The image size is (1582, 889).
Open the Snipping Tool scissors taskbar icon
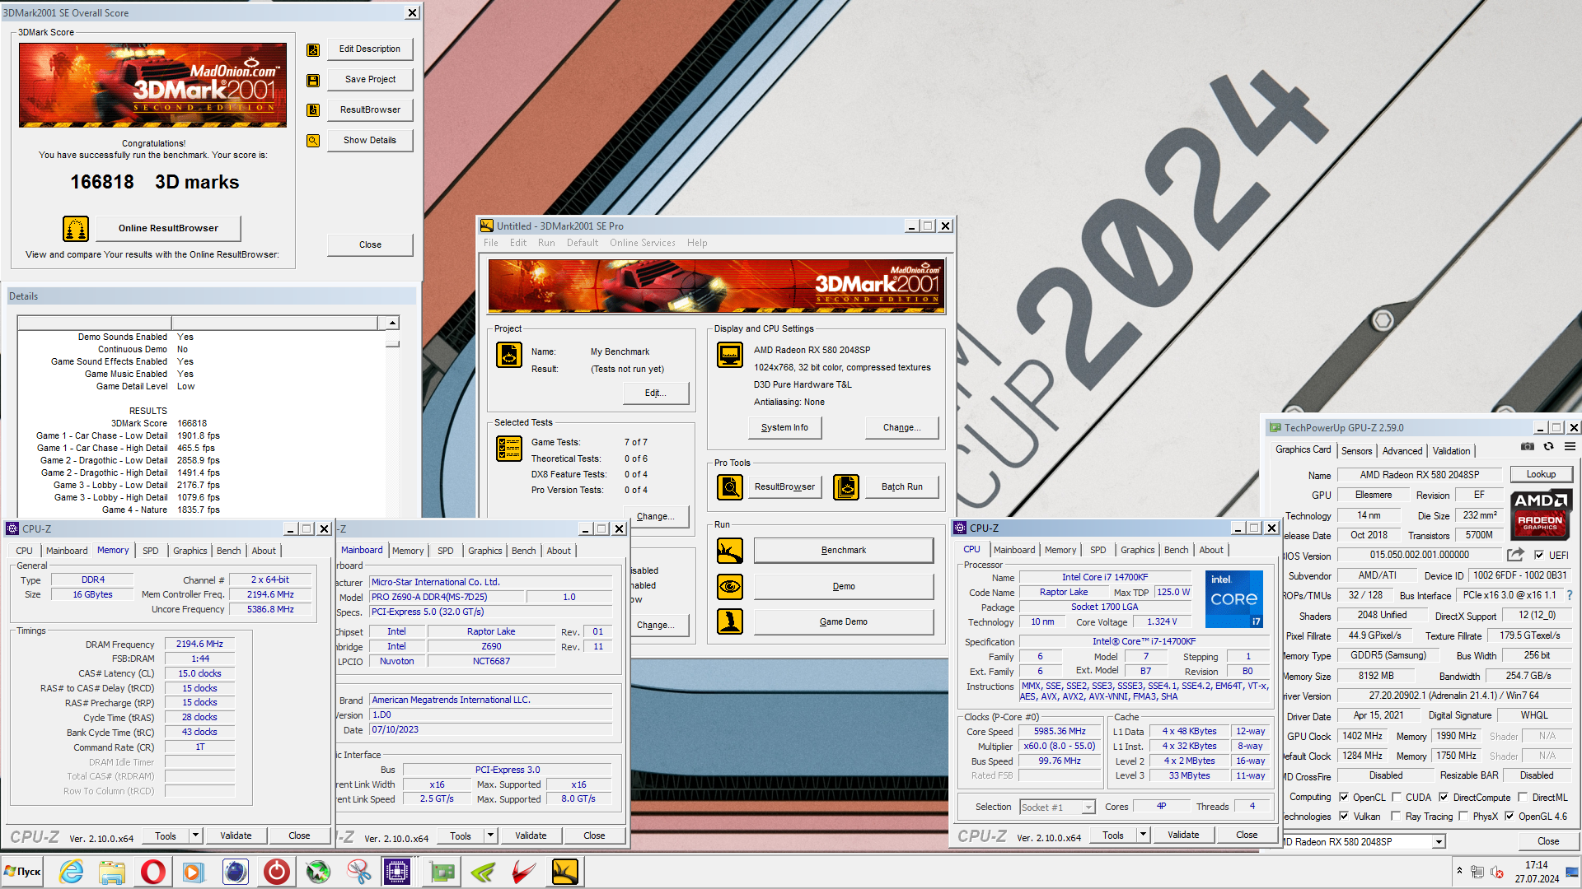point(359,872)
